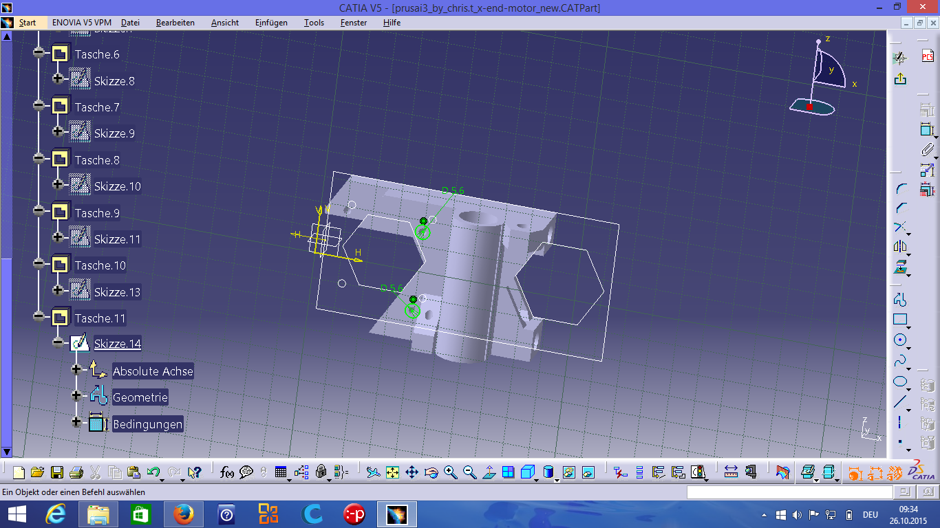Open the Start menu item
Viewport: 940px width, 528px height.
[28, 23]
